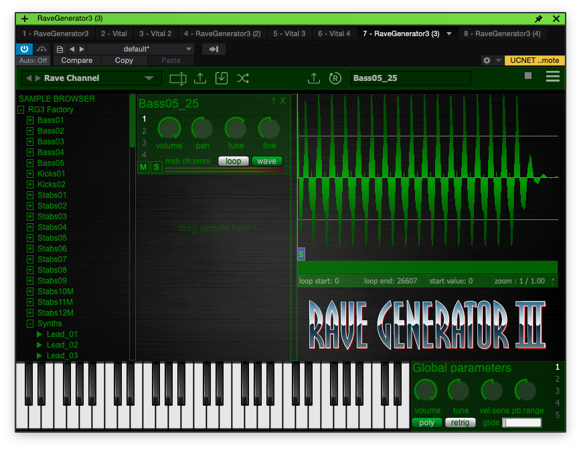Viewport: 581px width, 450px height.
Task: Click the stop square icon
Action: point(528,76)
